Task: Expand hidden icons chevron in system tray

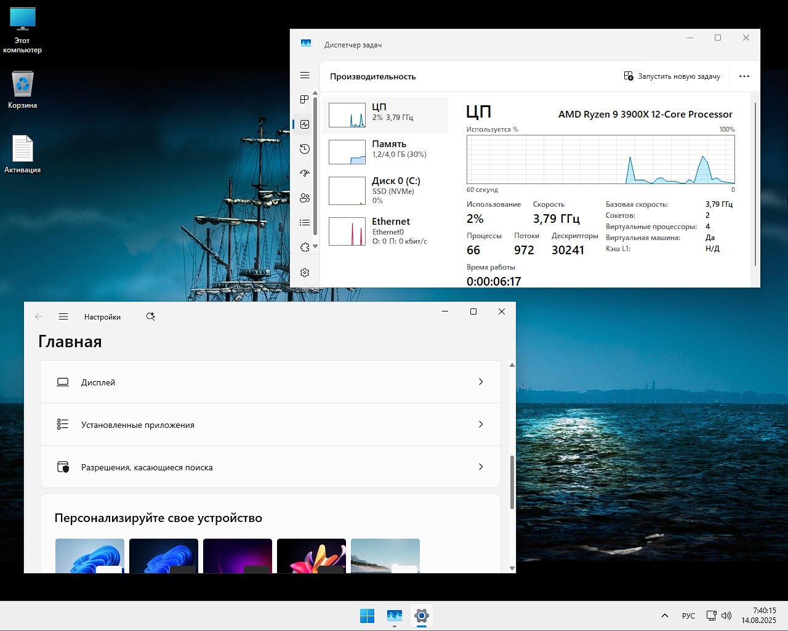Action: [x=665, y=615]
